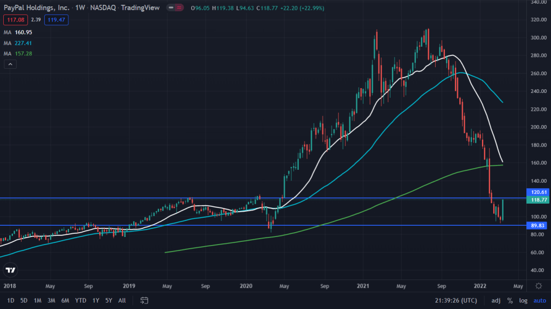Open chart settings gear icon
The image size is (551, 309).
(539, 285)
